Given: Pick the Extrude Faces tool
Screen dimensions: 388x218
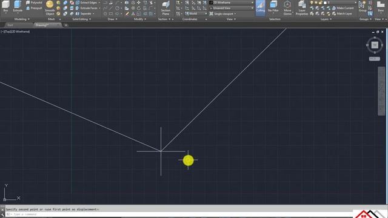Looking at the screenshot, I should pyautogui.click(x=86, y=8).
